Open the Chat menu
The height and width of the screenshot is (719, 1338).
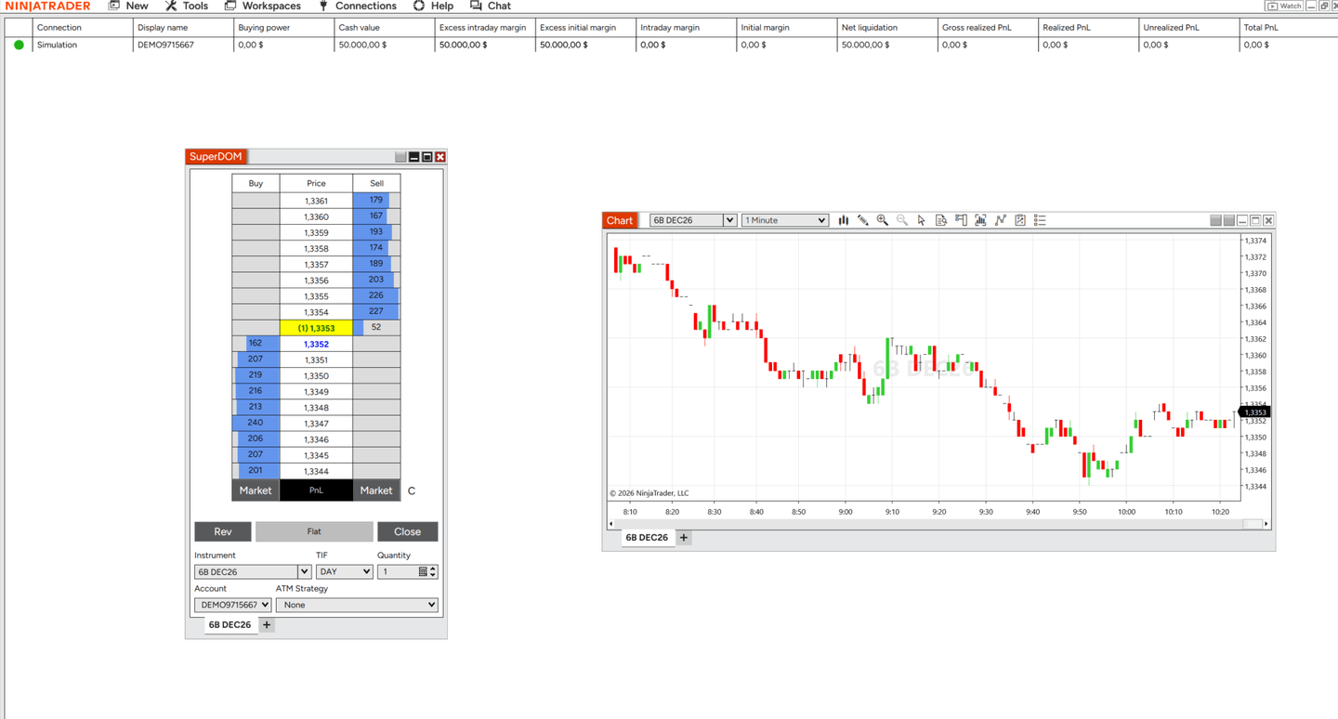point(491,6)
